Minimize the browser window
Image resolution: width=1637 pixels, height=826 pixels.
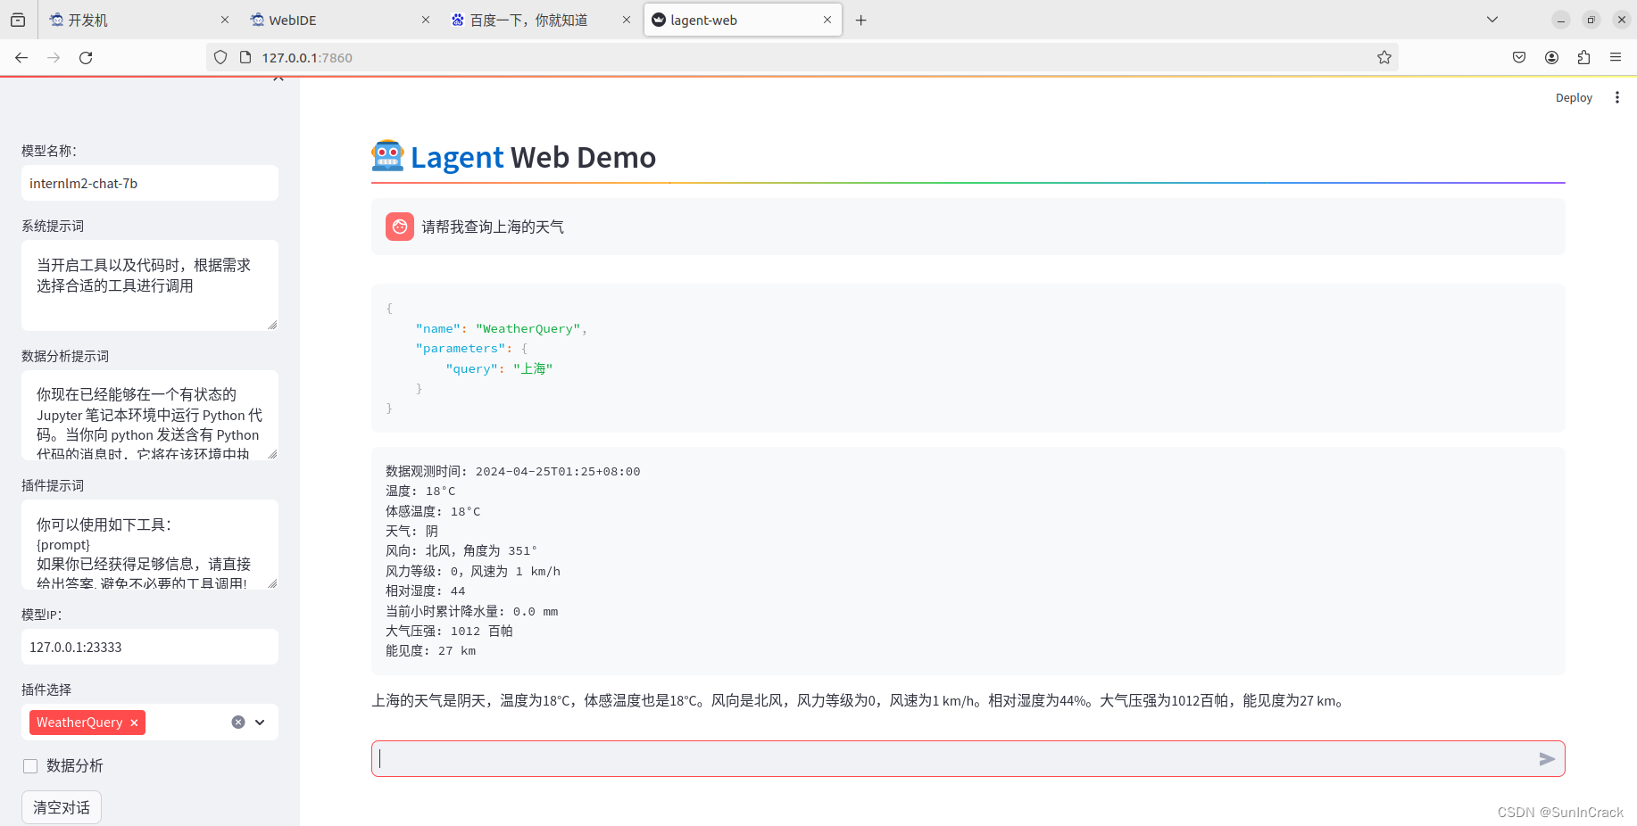click(1560, 20)
